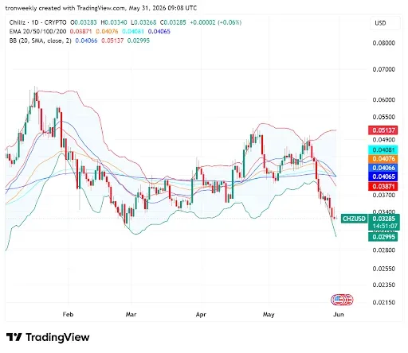Click the BB basis value 0.04066 in legend
This screenshot has height=353, width=408.
click(86, 41)
